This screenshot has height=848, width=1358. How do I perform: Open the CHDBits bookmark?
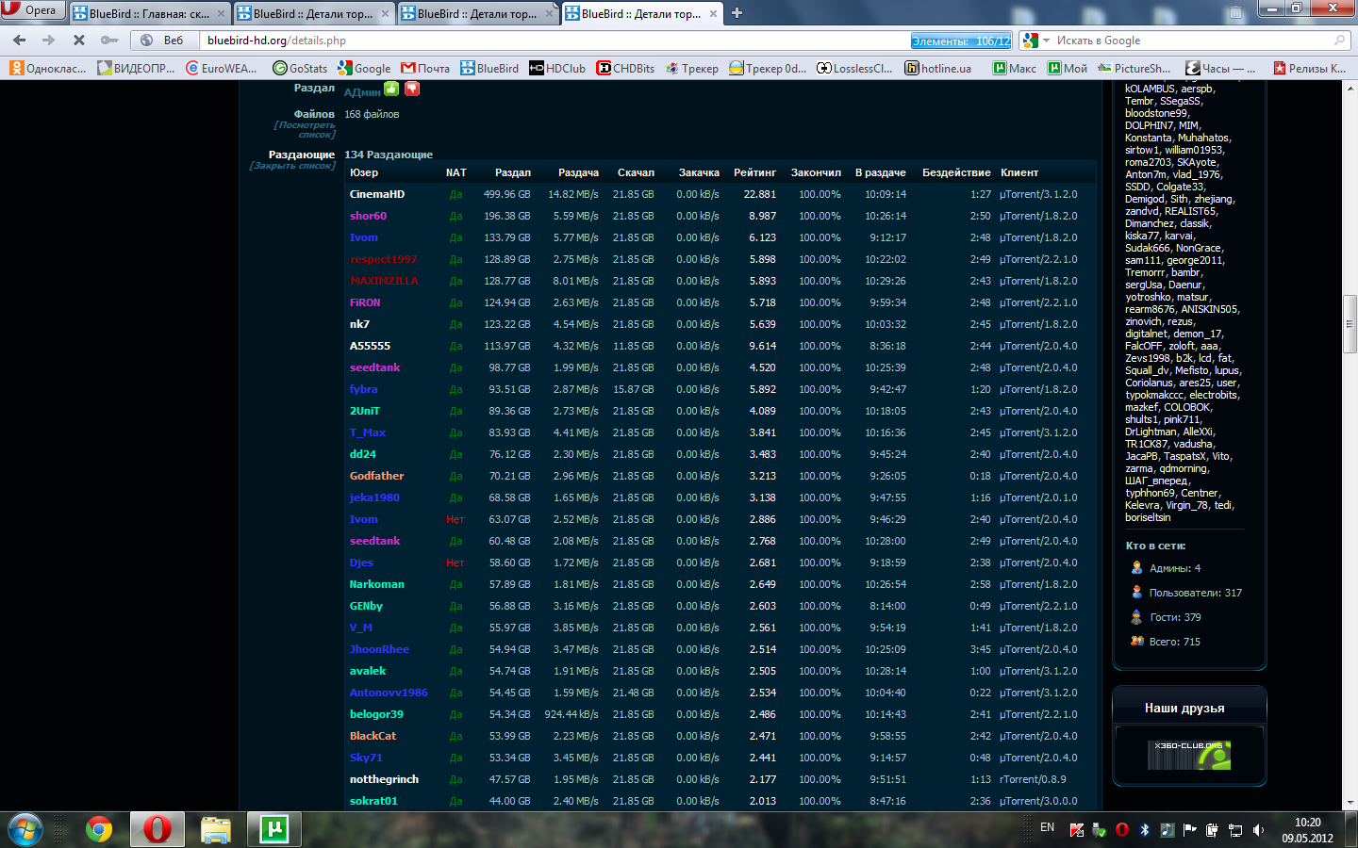[626, 68]
